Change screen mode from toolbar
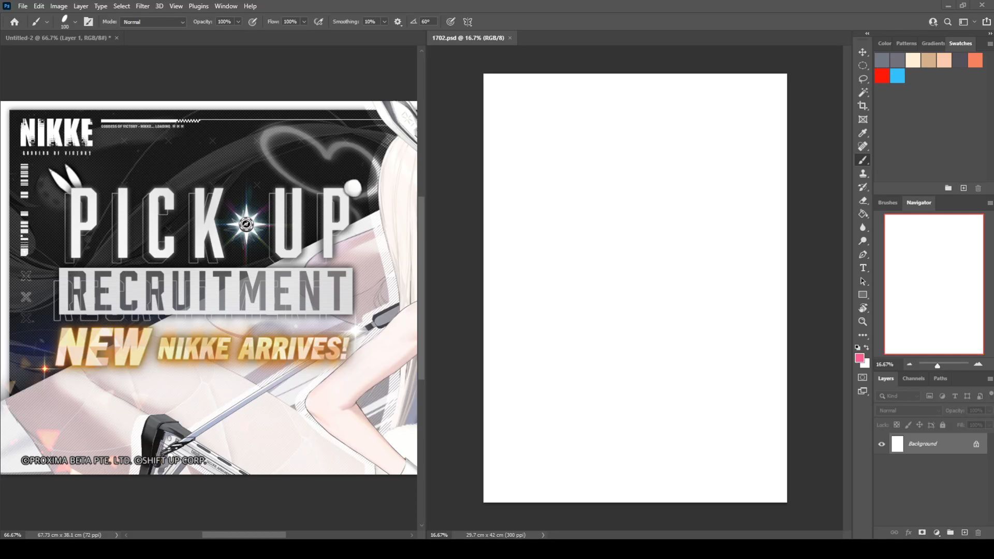The width and height of the screenshot is (994, 559). (x=863, y=391)
